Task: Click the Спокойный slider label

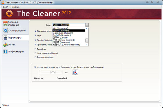Action: (62, 78)
